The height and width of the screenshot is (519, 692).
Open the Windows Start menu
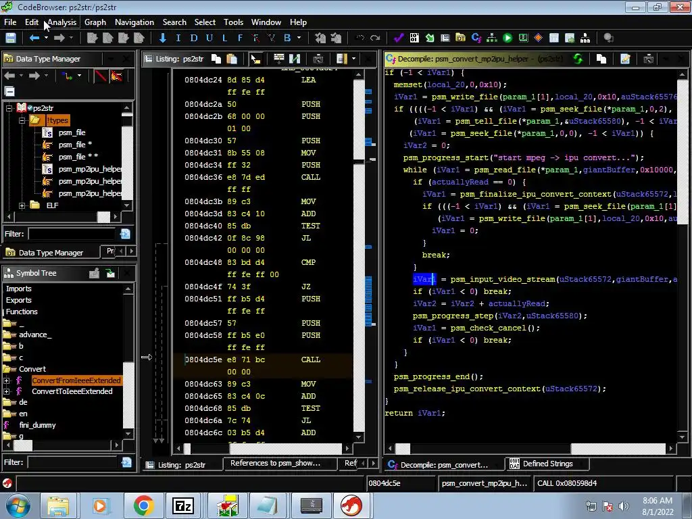[x=18, y=506]
